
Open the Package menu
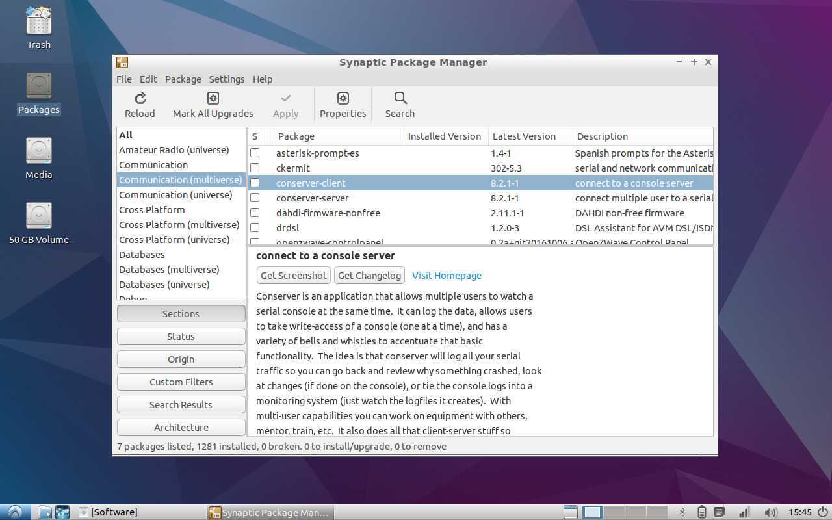tap(183, 79)
